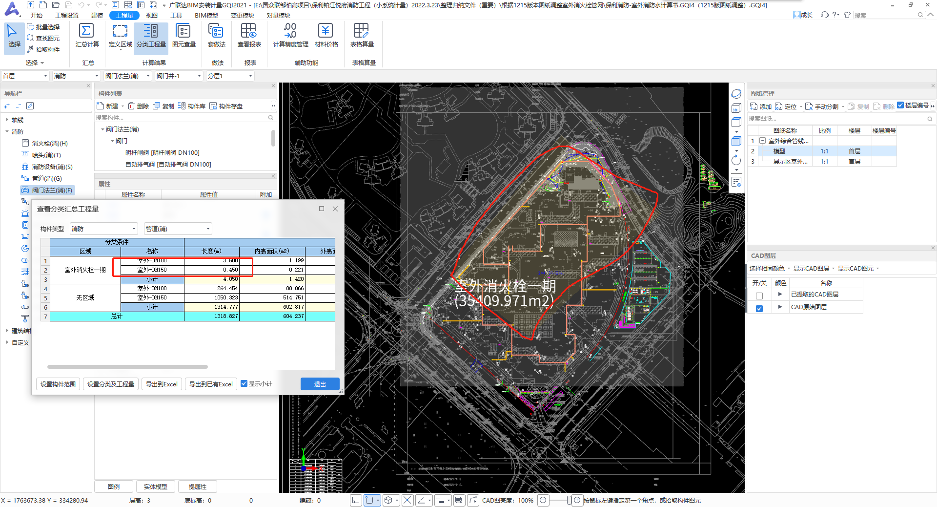
Task: Toggle 显示小计 checkbox
Action: coord(244,383)
